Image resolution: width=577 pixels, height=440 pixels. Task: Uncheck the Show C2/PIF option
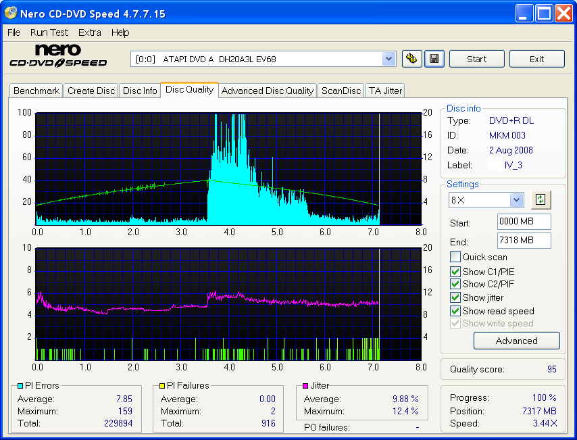(455, 284)
